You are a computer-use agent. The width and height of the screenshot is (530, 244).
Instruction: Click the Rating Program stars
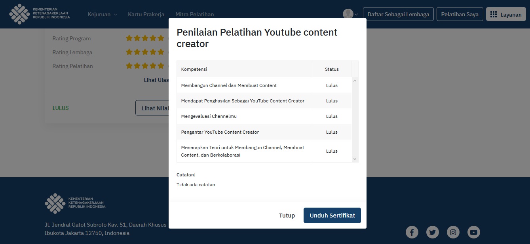click(x=145, y=38)
